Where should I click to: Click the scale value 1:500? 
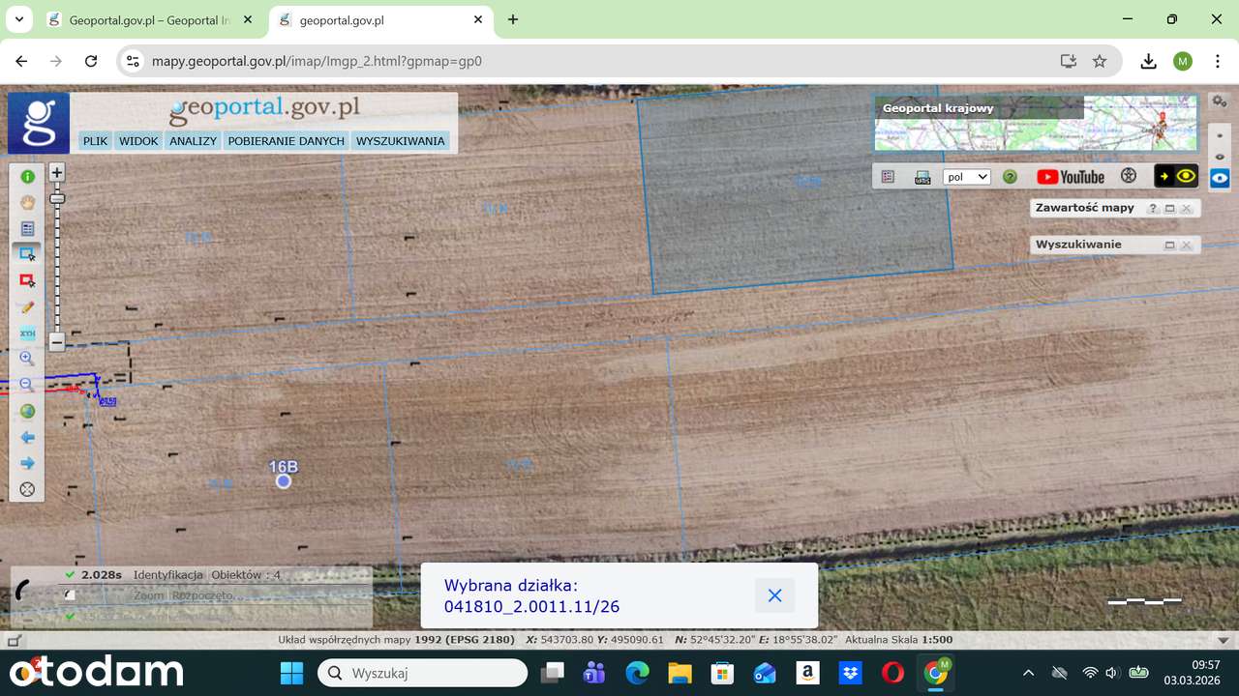939,640
